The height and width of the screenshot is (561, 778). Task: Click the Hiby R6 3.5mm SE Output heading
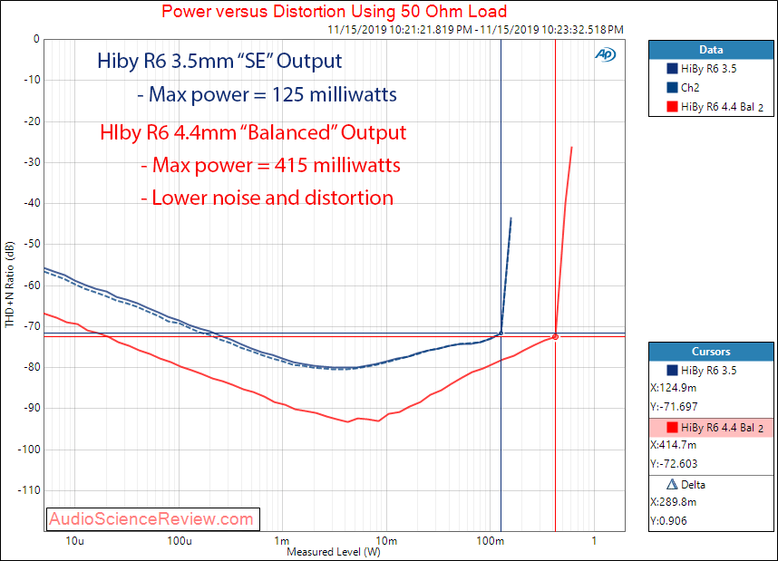point(219,61)
